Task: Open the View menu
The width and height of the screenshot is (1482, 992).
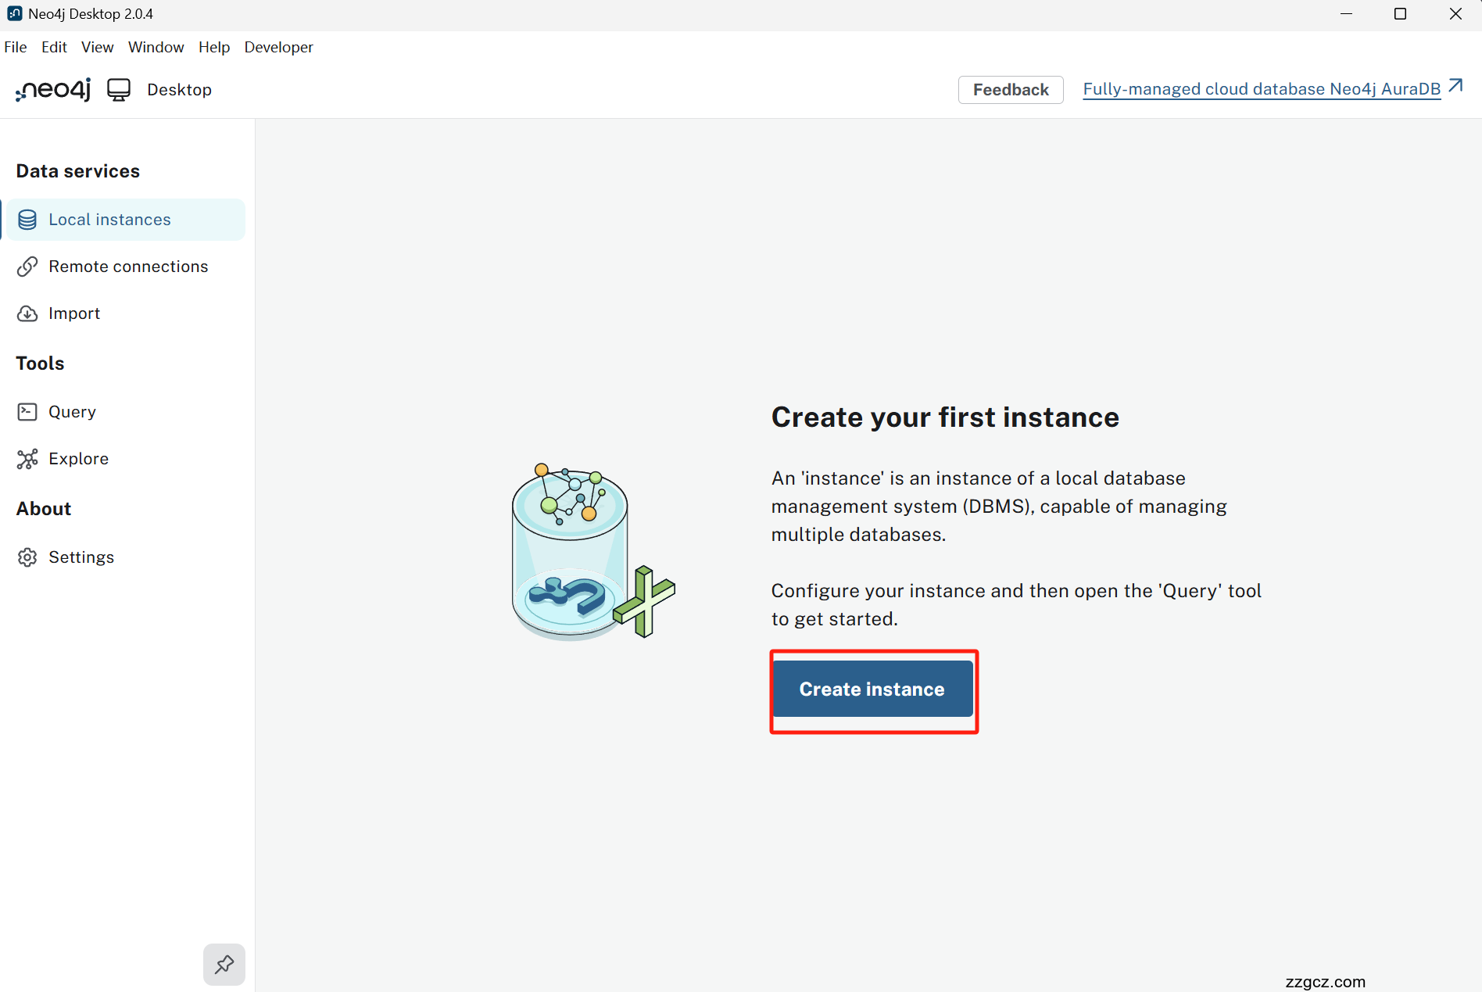Action: [98, 47]
